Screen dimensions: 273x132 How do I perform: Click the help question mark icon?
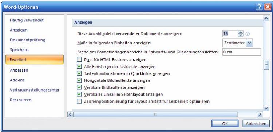[259, 7]
